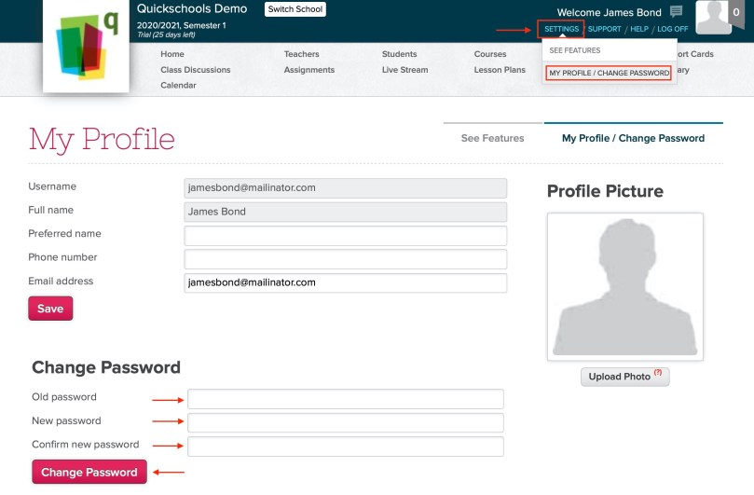Click the Change Password button
The width and height of the screenshot is (754, 495).
(x=89, y=472)
